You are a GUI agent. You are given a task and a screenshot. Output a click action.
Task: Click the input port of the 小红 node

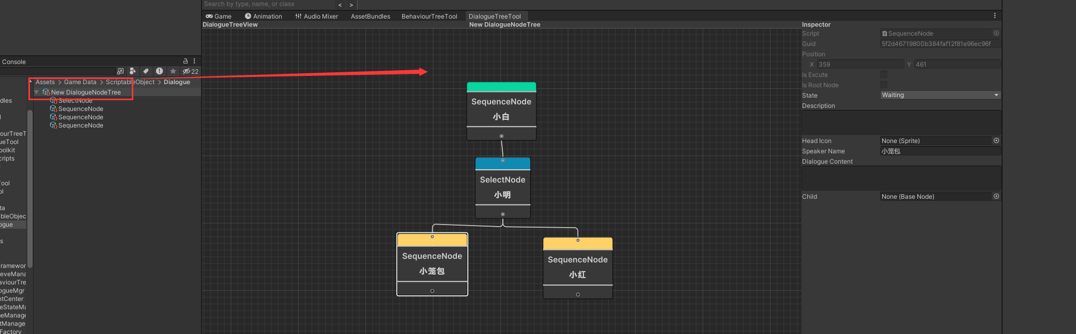tap(578, 241)
